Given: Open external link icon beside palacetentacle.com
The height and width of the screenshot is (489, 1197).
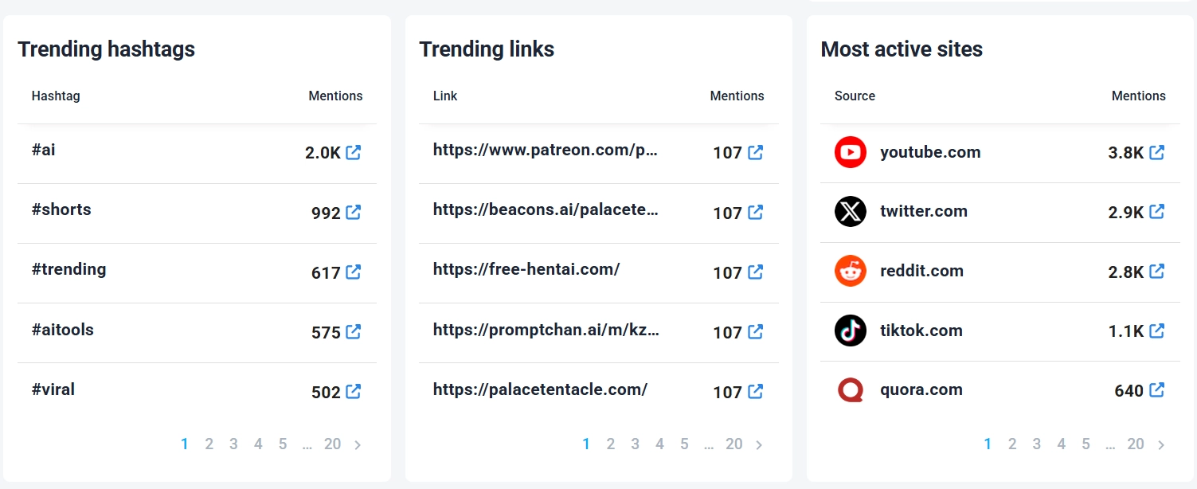Looking at the screenshot, I should pyautogui.click(x=755, y=391).
